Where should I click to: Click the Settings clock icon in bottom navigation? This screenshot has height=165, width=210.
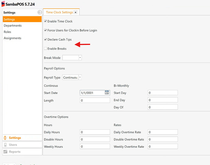[x=5, y=138]
